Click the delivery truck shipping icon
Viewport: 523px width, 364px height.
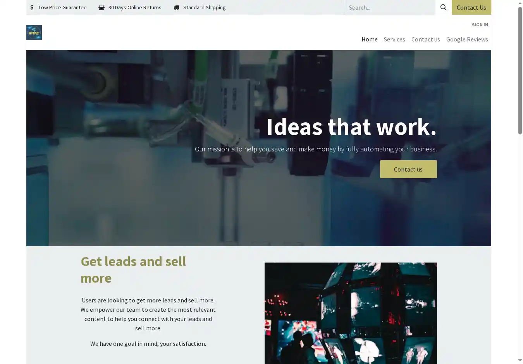point(176,7)
